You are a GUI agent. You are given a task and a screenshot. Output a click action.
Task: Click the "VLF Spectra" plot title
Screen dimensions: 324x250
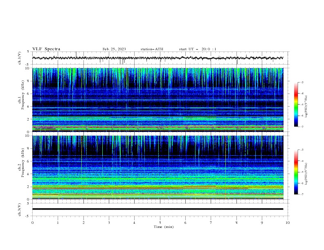46,49
